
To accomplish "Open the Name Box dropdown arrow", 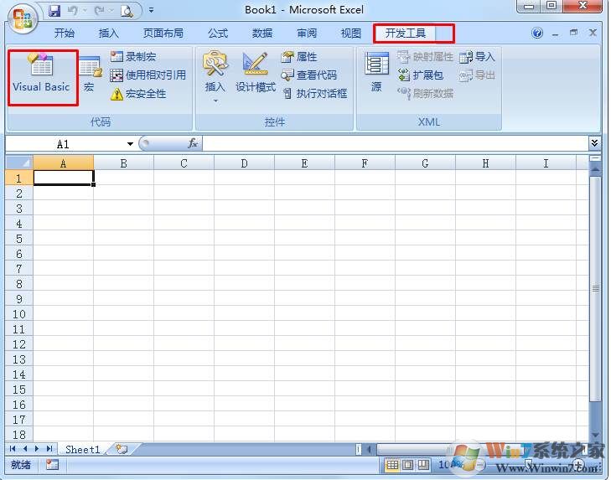I will 130,144.
